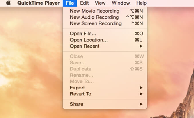The image size is (194, 118).
Task: Choose New Movie Recording
Action: click(105, 11)
